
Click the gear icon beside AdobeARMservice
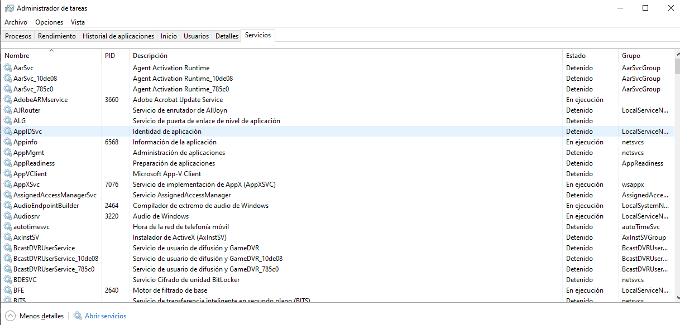[8, 100]
